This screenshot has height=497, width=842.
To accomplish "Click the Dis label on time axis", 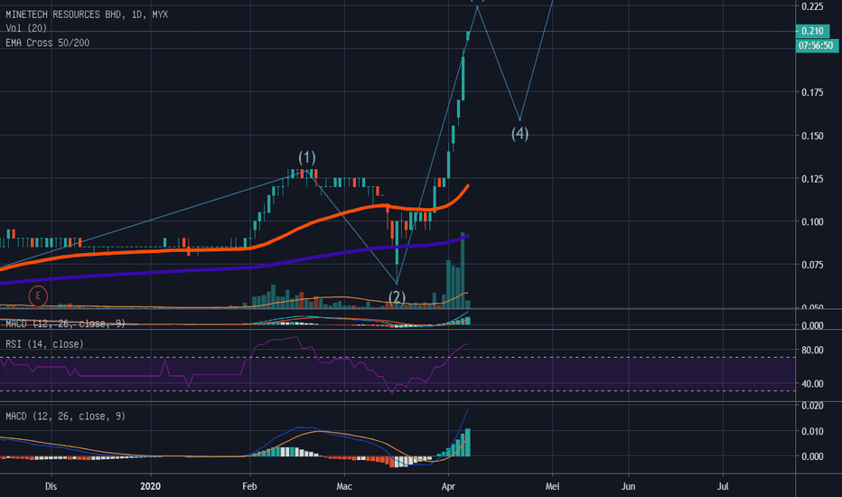I will pyautogui.click(x=51, y=486).
